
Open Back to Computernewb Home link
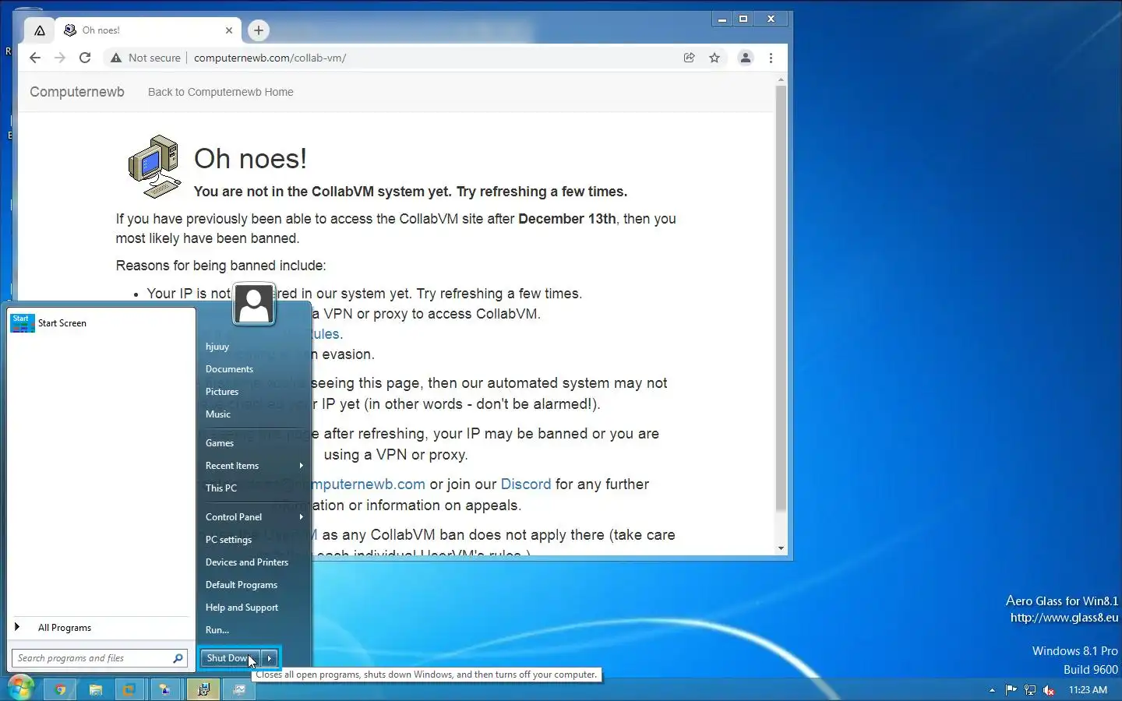click(x=221, y=92)
